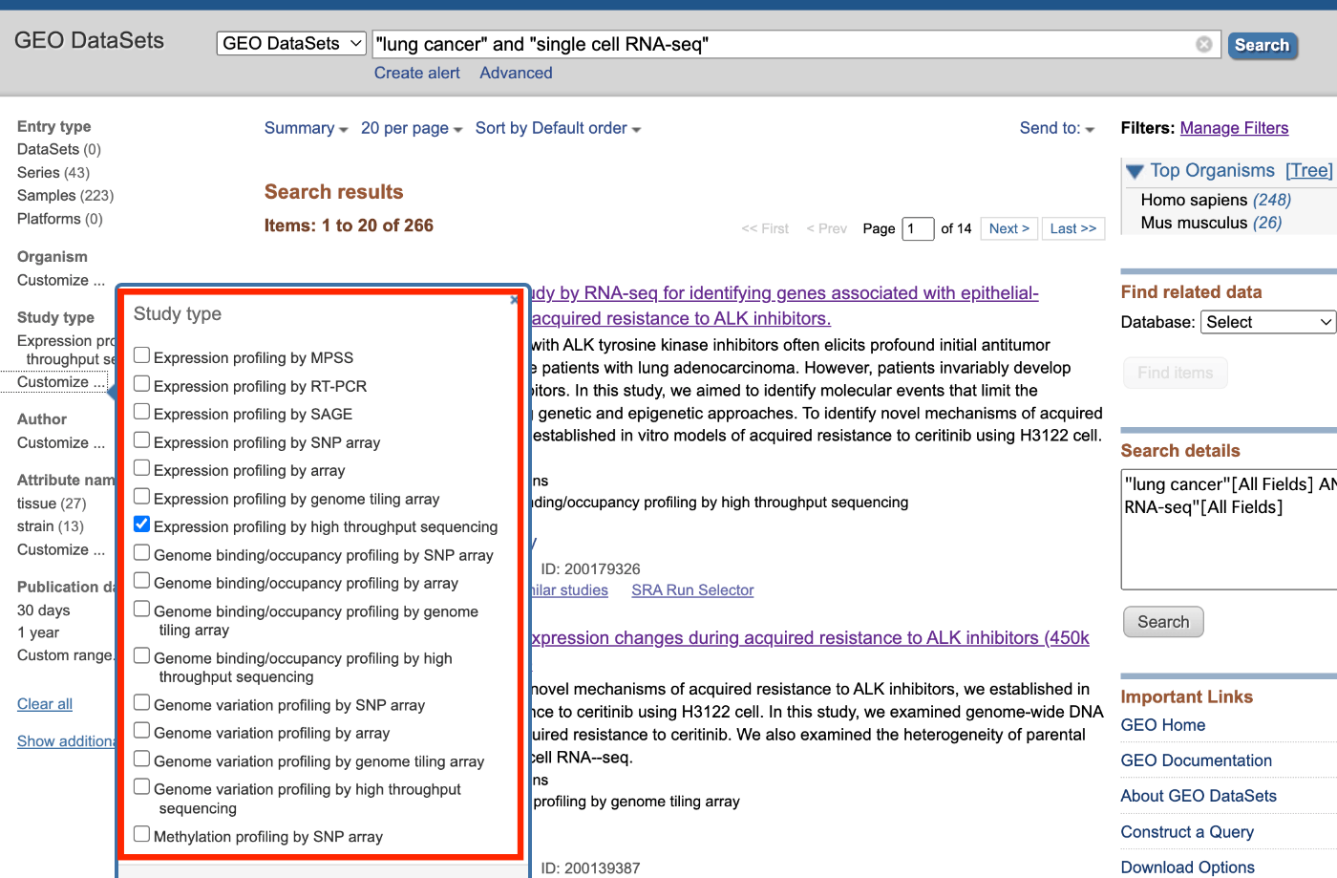Check Expression profiling by RT-PCR

[x=141, y=384]
